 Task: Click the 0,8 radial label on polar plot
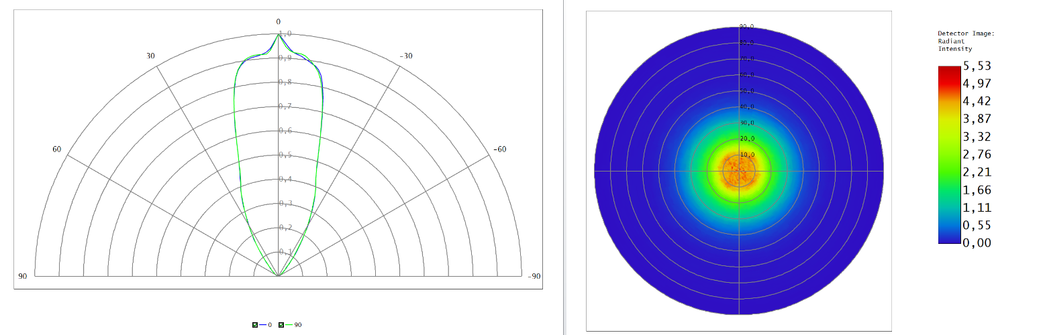(x=285, y=82)
